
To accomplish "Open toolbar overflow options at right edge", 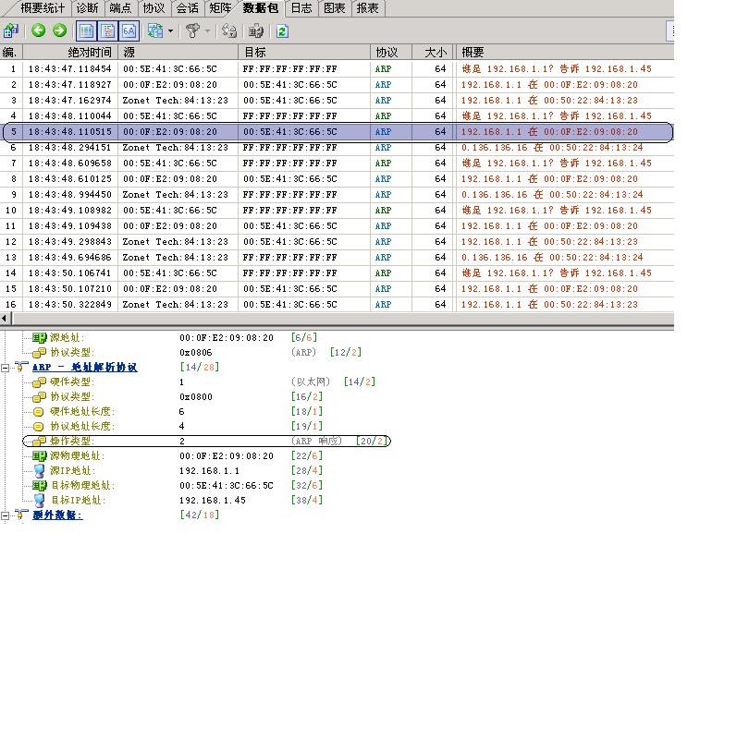I will coord(670,31).
